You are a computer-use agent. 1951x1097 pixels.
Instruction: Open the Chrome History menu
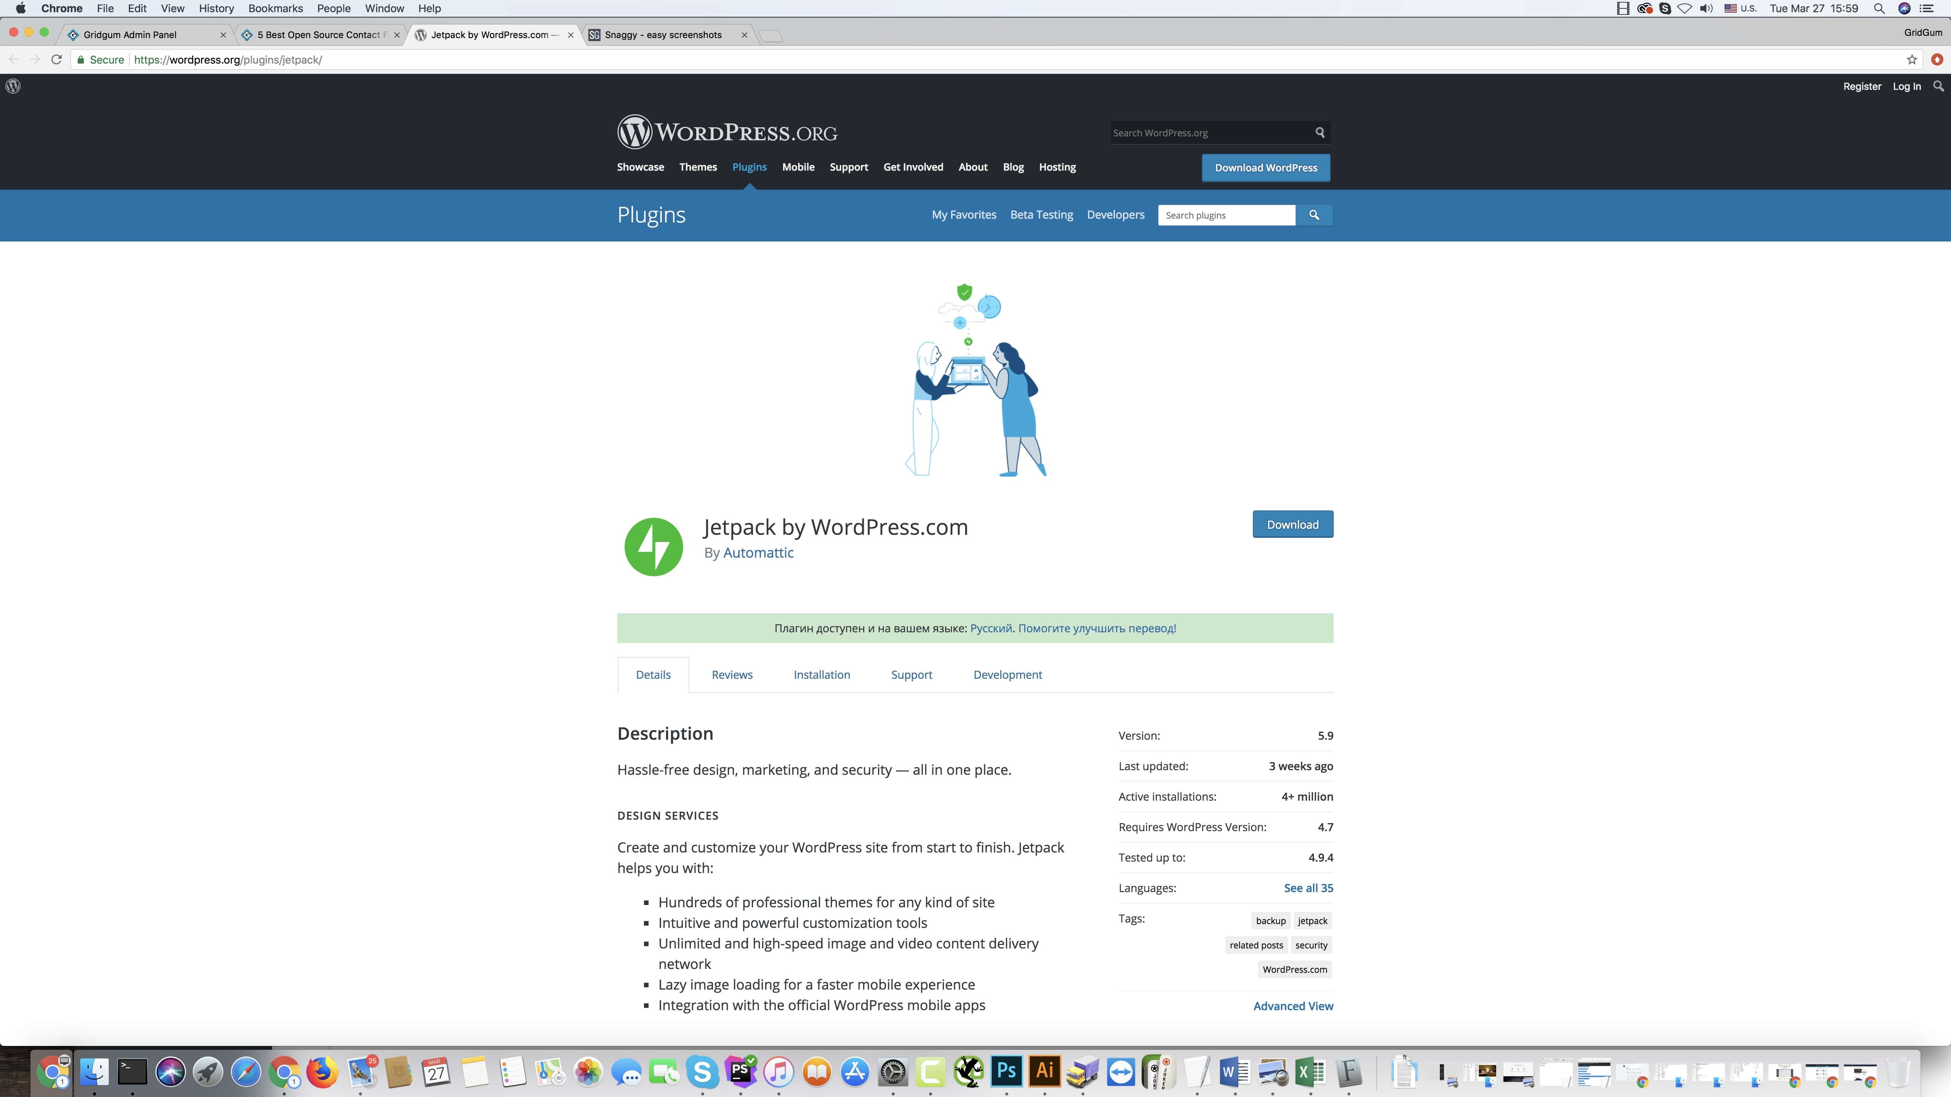pos(216,8)
